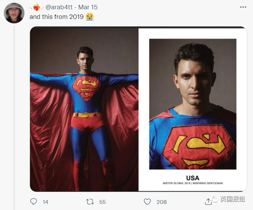Click the WeChat watermark logo icon
253x210 pixels.
(x=213, y=199)
